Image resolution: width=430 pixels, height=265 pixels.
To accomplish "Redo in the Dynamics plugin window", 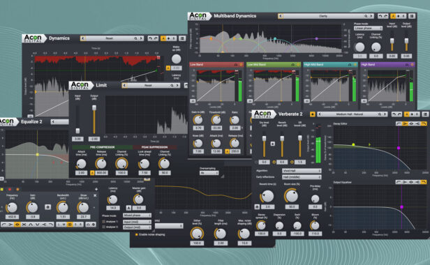I will point(156,38).
